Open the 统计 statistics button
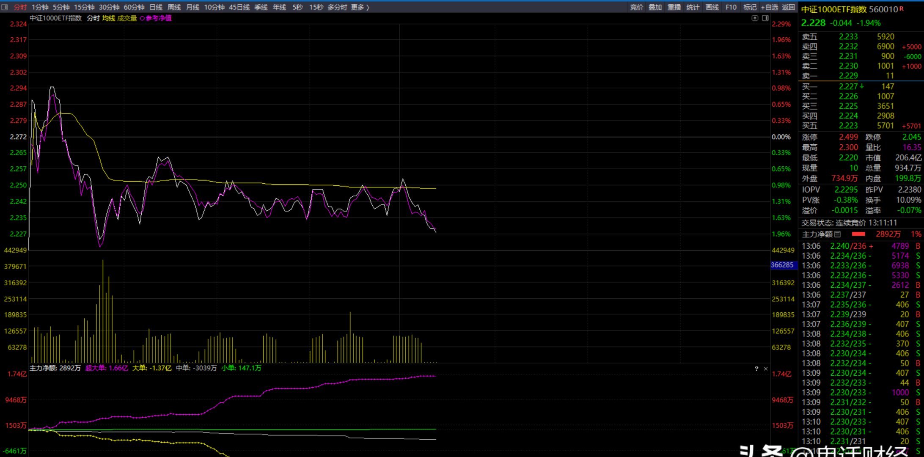This screenshot has width=924, height=457. [693, 7]
